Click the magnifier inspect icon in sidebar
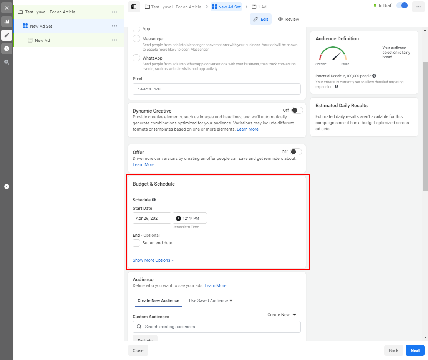Viewport: 428px width, 360px height. (7, 62)
